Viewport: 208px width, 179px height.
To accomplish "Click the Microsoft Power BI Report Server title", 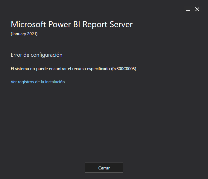I will point(72,24).
